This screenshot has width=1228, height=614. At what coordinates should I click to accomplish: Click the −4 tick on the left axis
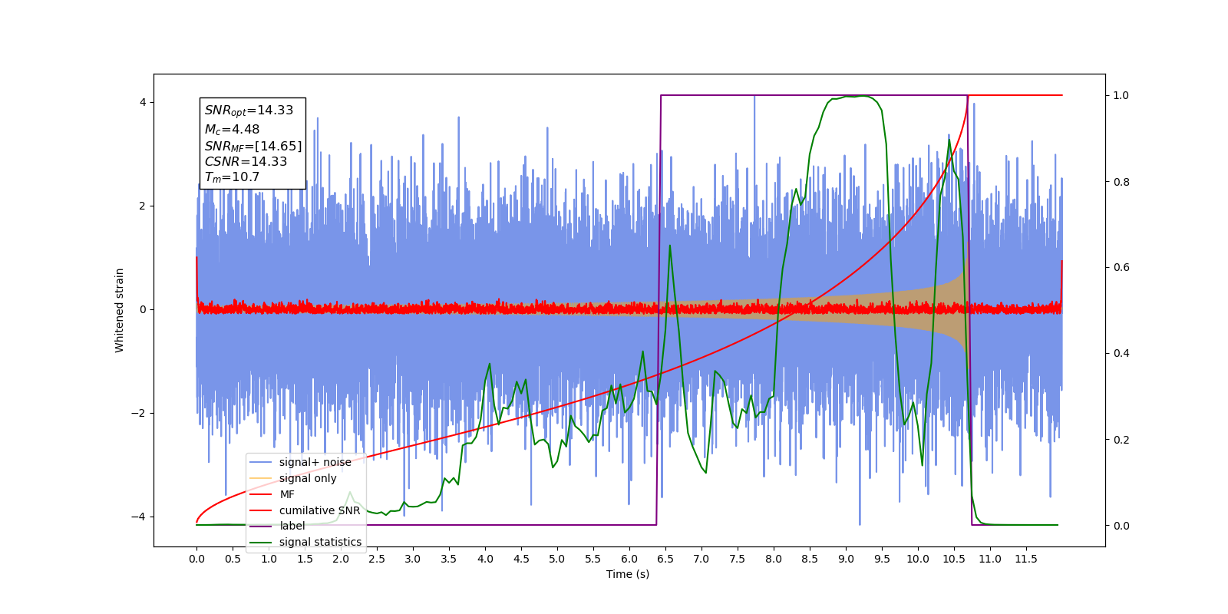coord(139,517)
